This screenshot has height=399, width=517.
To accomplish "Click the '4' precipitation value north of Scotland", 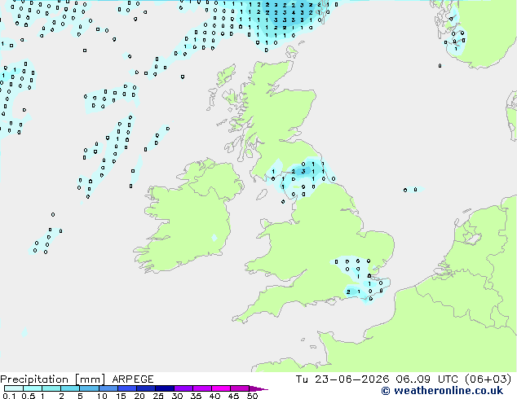I will (x=294, y=12).
